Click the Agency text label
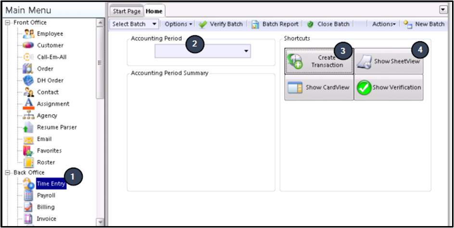Viewport: 454px width, 228px height. [x=47, y=115]
